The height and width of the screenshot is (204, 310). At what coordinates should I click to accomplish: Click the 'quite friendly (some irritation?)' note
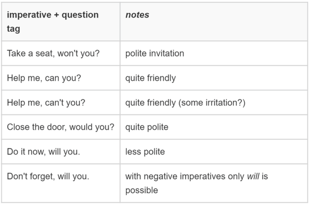point(185,103)
